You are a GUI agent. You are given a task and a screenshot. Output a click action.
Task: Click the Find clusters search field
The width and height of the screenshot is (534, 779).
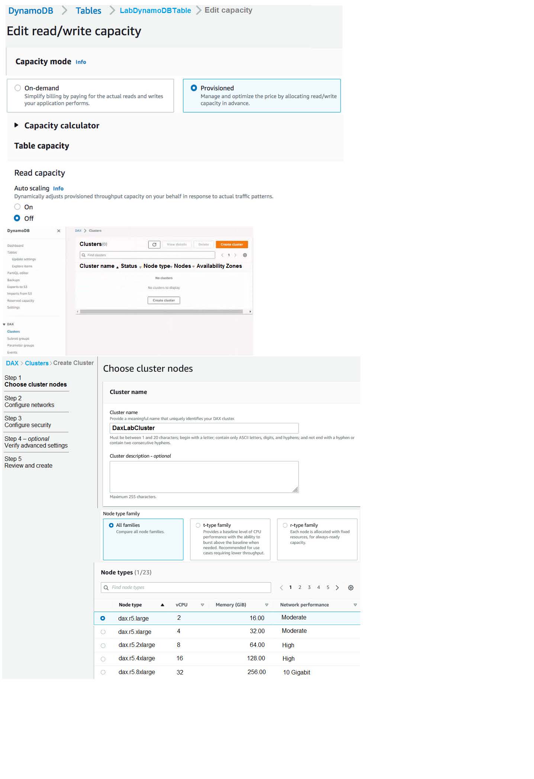coord(147,255)
